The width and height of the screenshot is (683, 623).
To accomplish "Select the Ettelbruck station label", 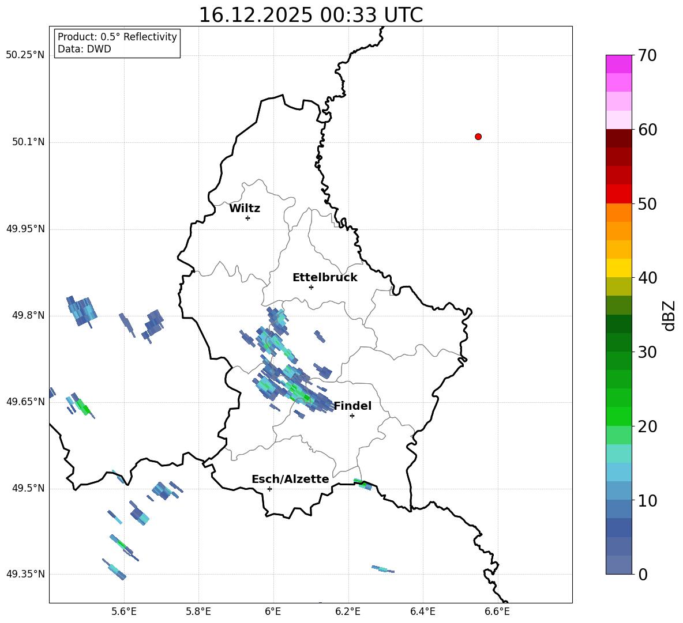I will pos(325,278).
